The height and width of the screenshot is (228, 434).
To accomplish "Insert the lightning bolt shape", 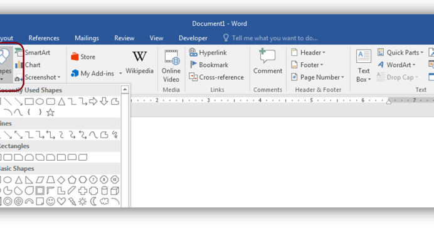I will click(x=72, y=202).
